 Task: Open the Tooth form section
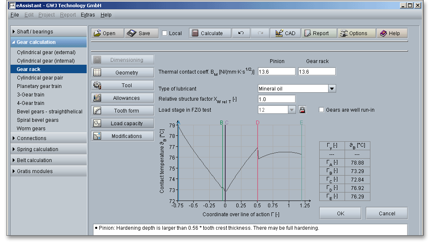pyautogui.click(x=123, y=111)
